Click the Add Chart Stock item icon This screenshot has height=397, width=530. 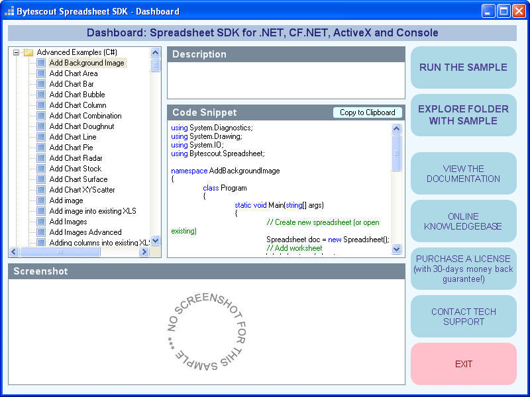click(41, 169)
